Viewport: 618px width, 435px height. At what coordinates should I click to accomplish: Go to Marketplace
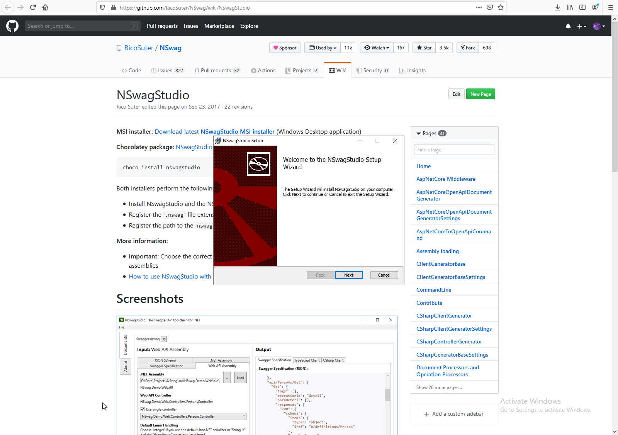pyautogui.click(x=219, y=26)
